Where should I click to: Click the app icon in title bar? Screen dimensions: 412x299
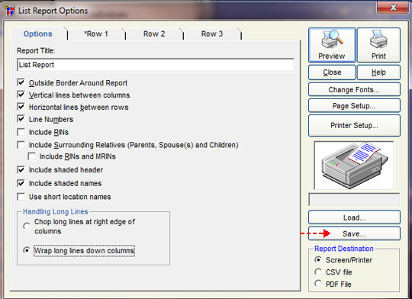click(10, 11)
